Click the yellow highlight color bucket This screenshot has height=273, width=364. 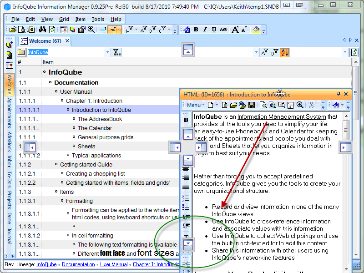(256, 30)
